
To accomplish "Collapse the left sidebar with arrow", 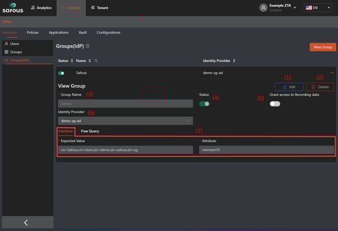I will pyautogui.click(x=26, y=223).
